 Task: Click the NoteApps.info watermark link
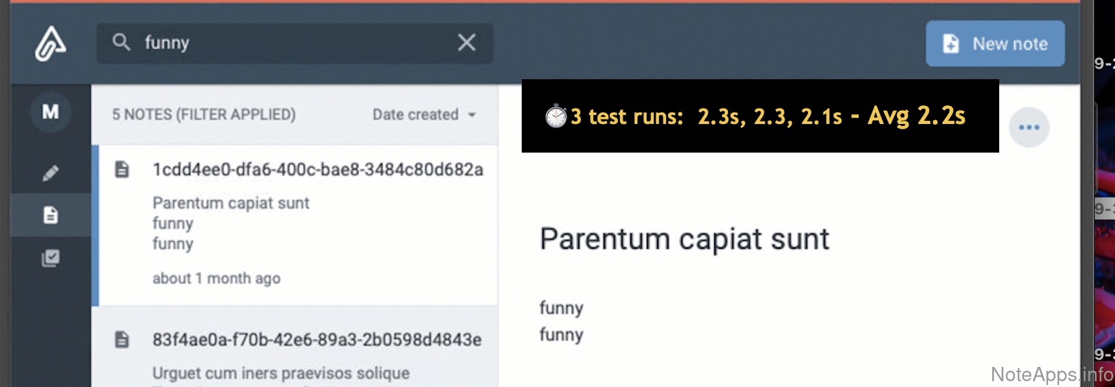click(1051, 375)
